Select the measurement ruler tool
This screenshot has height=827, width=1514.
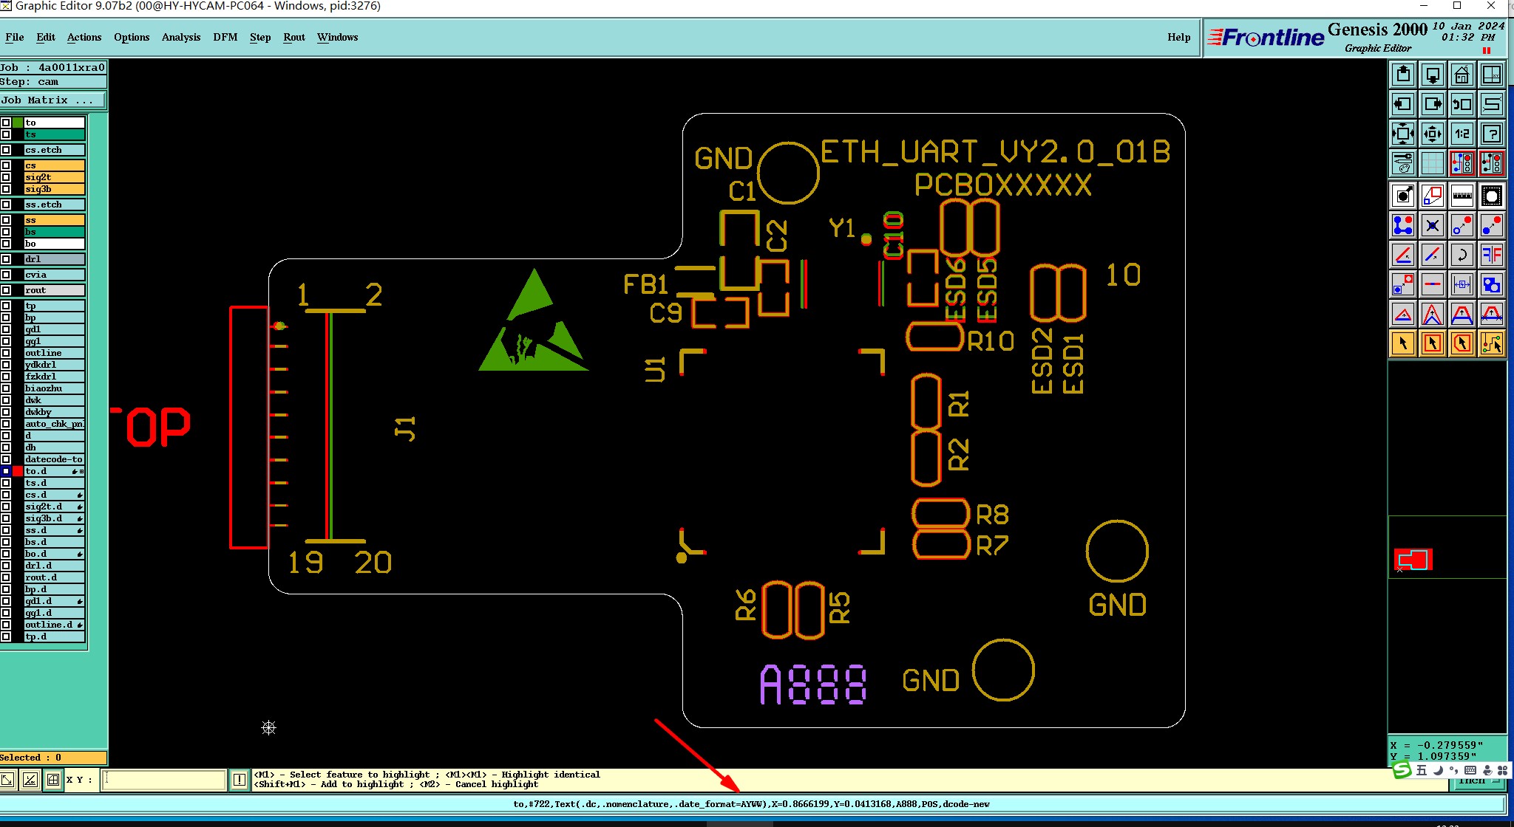pyautogui.click(x=1462, y=196)
